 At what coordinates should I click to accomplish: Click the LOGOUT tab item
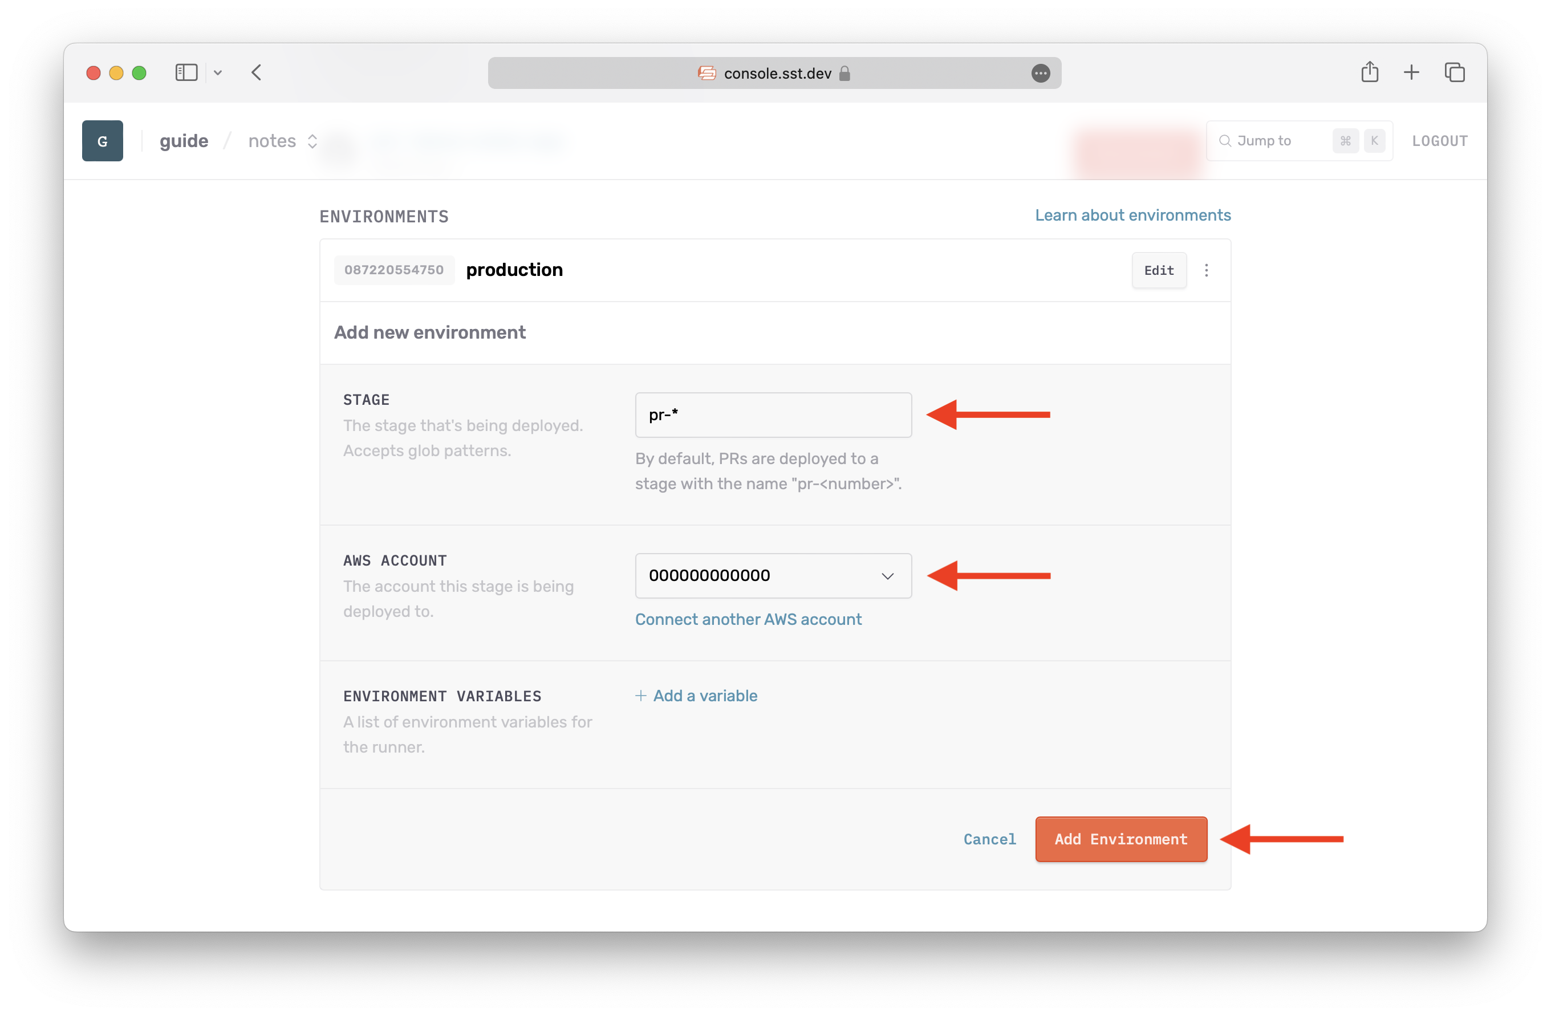[x=1440, y=141]
